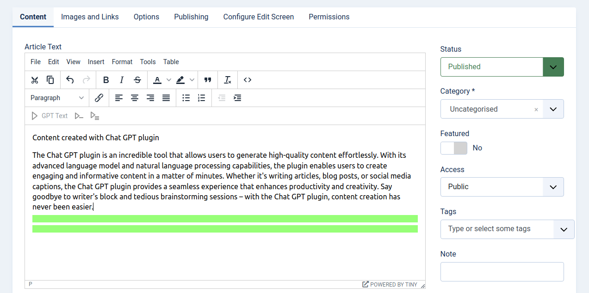Open the Table menu
Image resolution: width=589 pixels, height=293 pixels.
pos(171,62)
